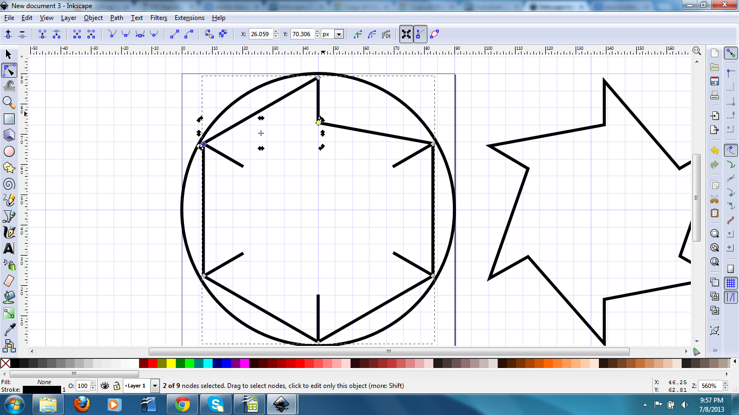Select the Bezier pen tool
The height and width of the screenshot is (415, 739).
[9, 216]
